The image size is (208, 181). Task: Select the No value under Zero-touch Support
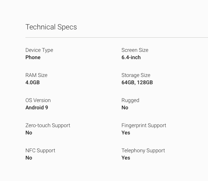click(29, 133)
